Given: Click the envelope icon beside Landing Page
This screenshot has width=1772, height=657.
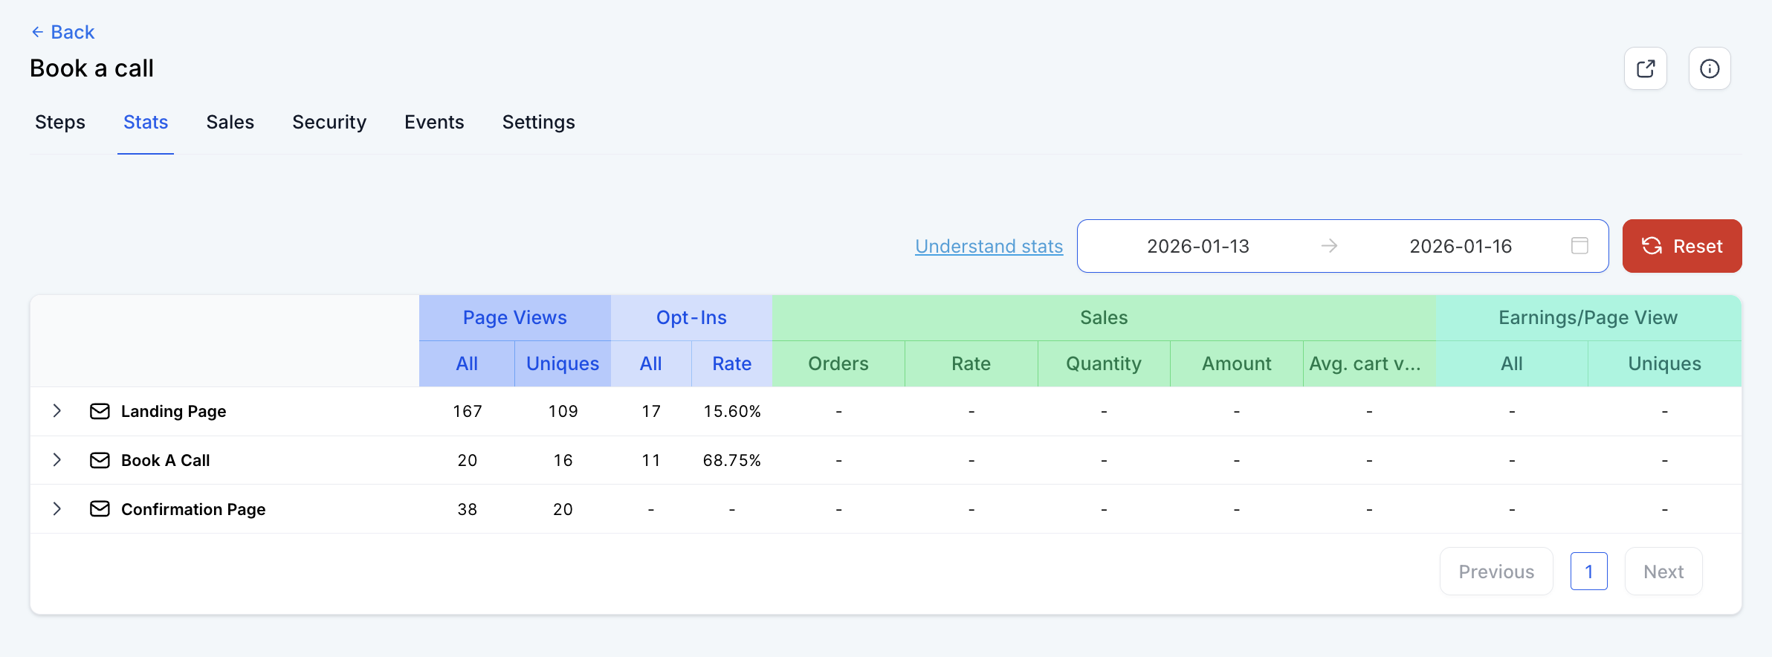Looking at the screenshot, I should (100, 411).
